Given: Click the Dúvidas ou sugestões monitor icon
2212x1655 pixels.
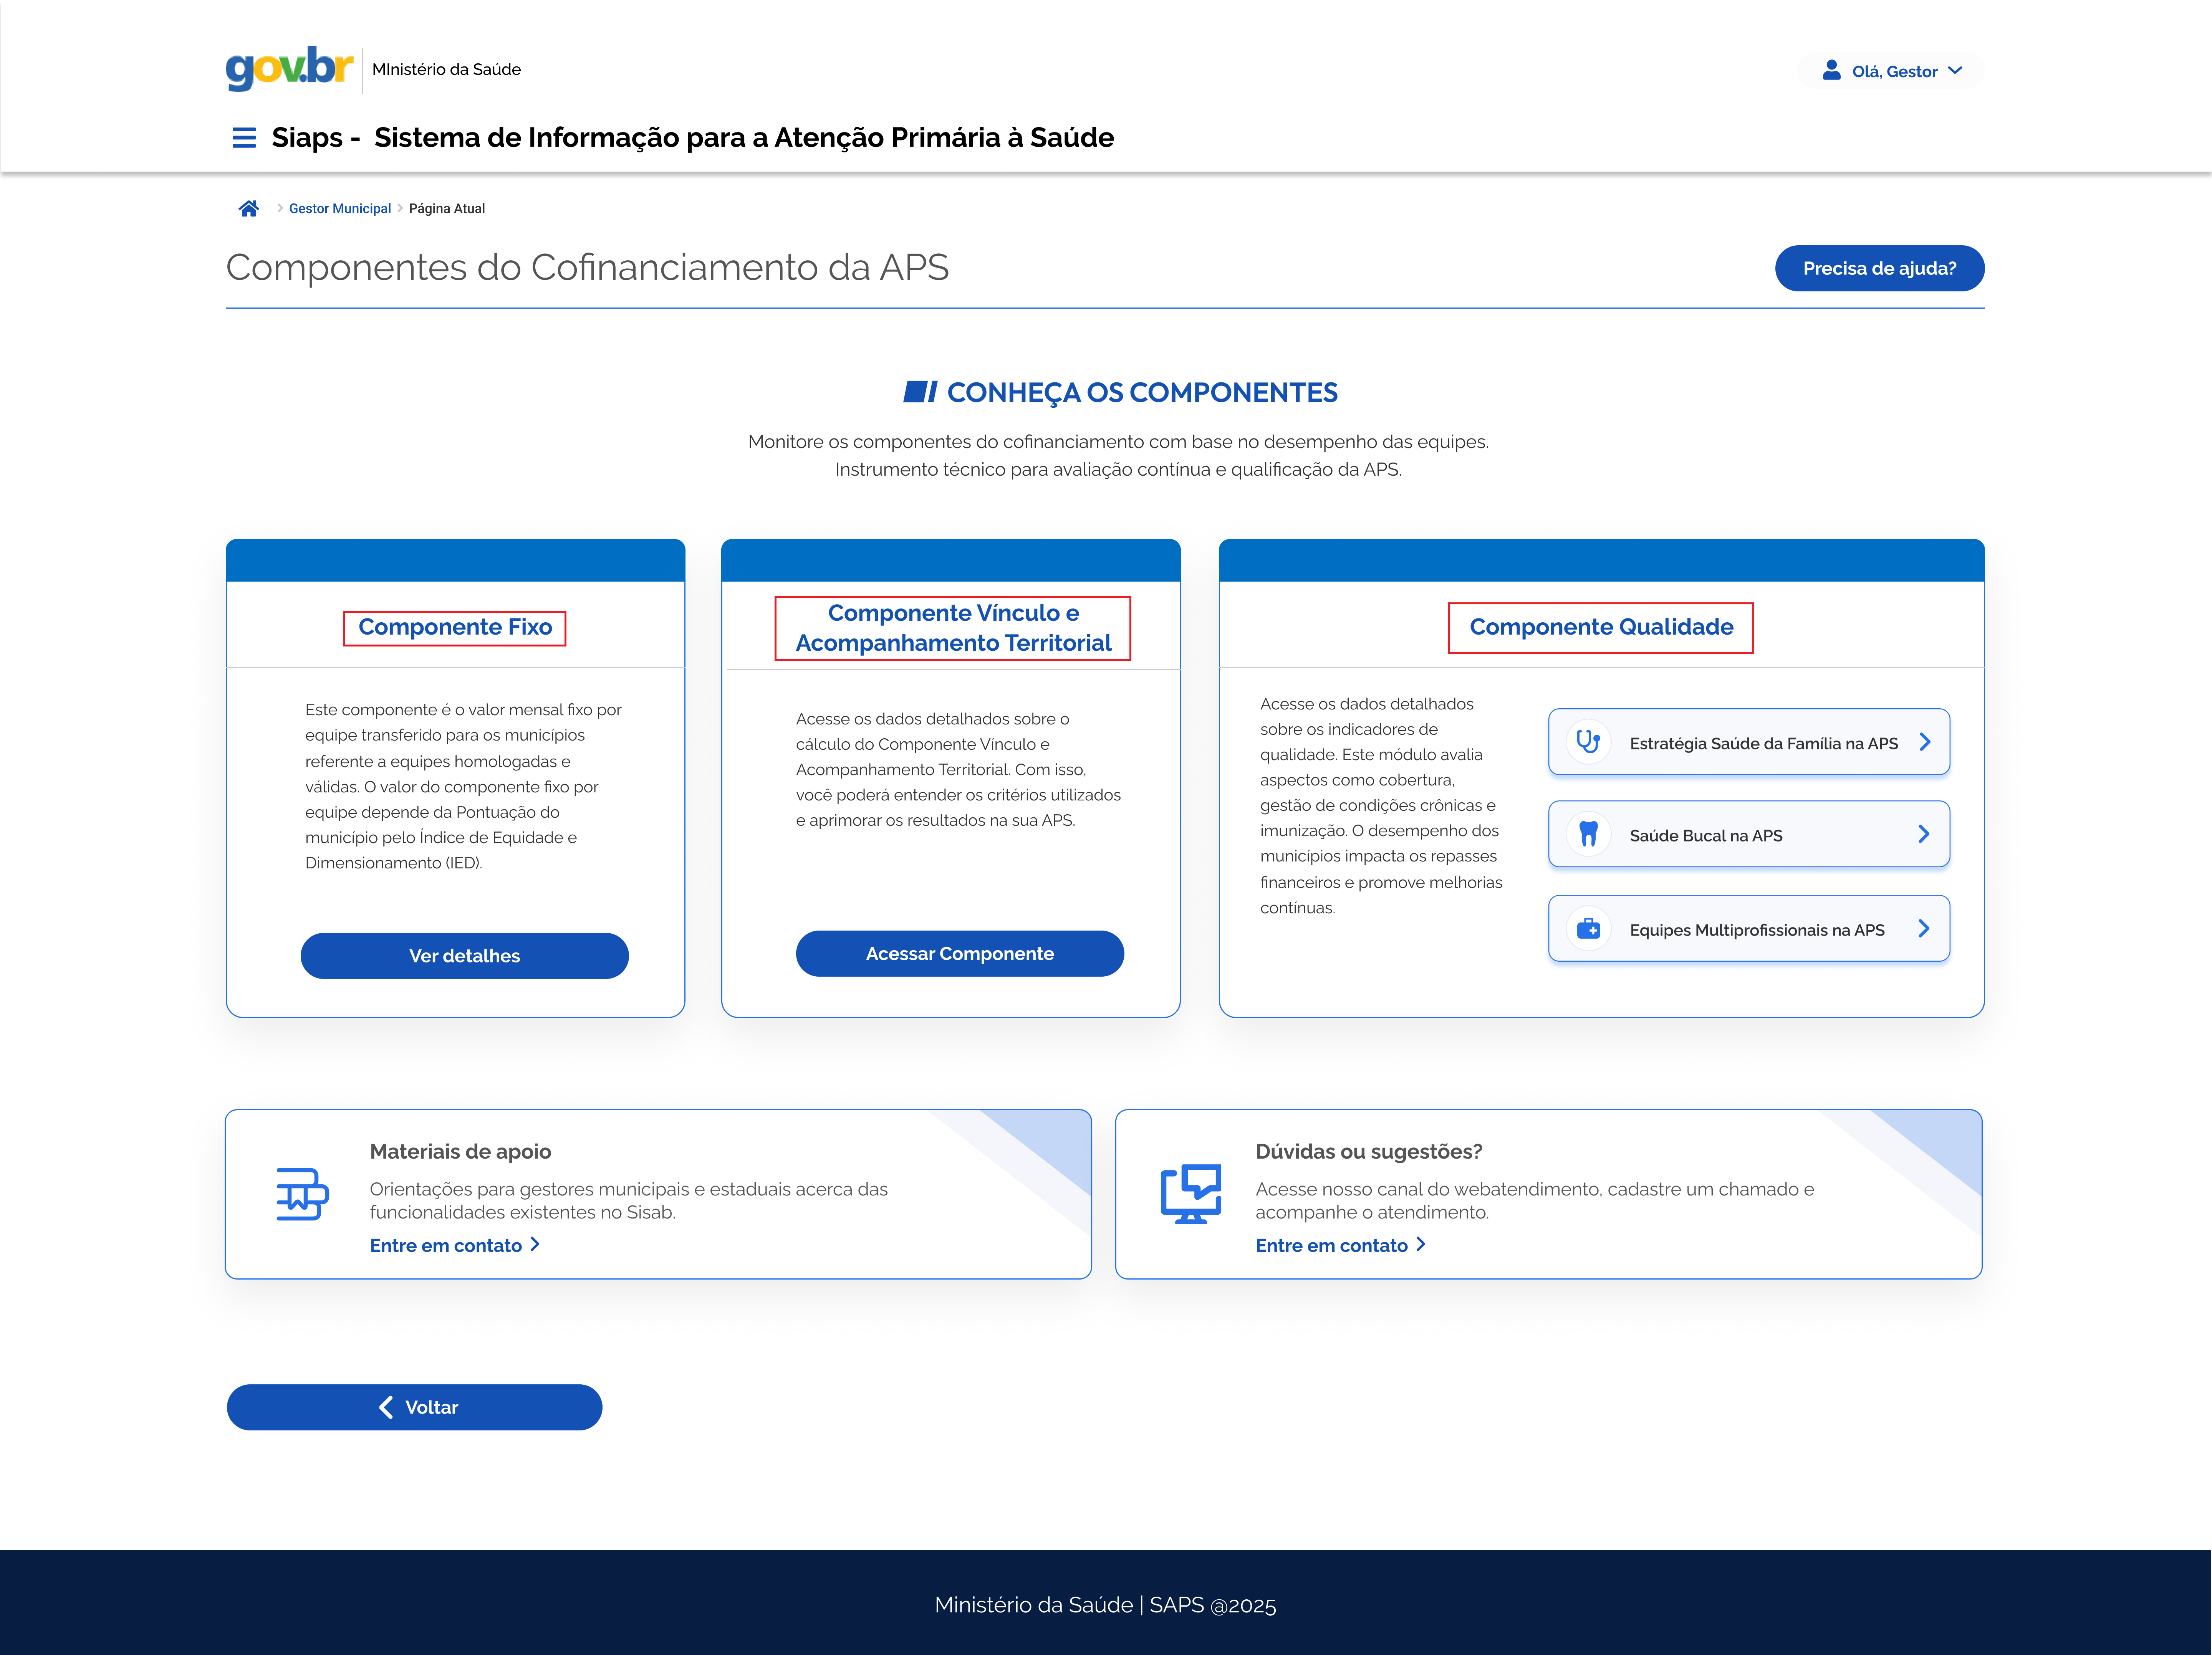Looking at the screenshot, I should click(1190, 1194).
